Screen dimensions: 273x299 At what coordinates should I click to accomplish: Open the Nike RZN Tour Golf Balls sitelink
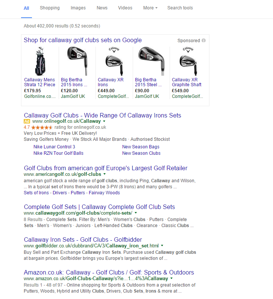coord(58,153)
